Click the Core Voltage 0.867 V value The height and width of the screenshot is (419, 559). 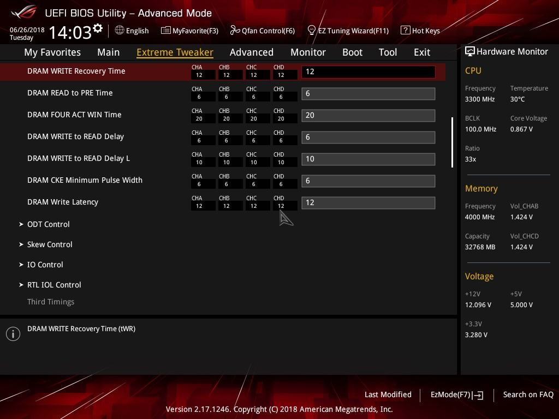(521, 129)
